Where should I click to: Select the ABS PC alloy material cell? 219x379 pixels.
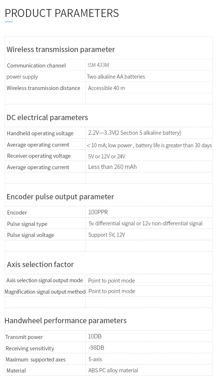coord(113,370)
